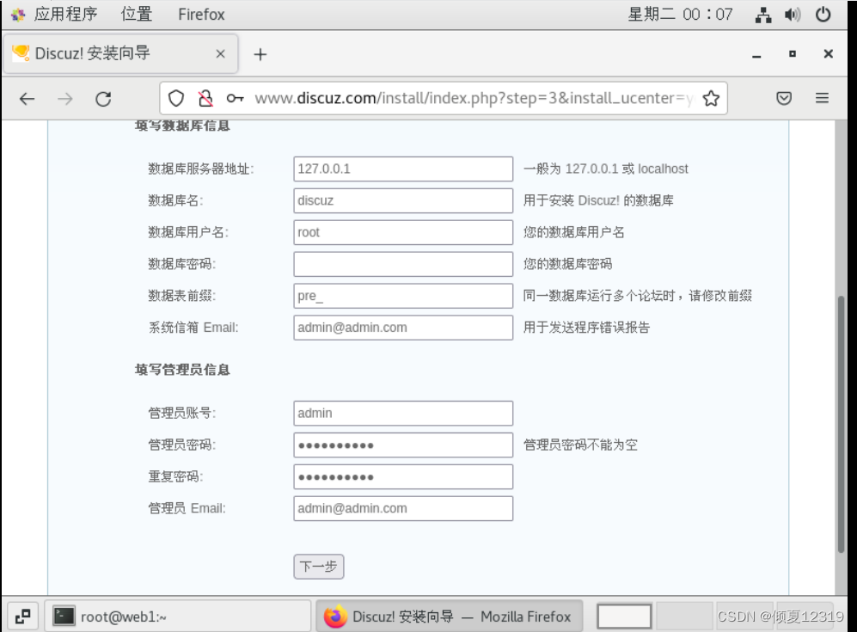
Task: Open the volume speaker icon
Action: (792, 15)
